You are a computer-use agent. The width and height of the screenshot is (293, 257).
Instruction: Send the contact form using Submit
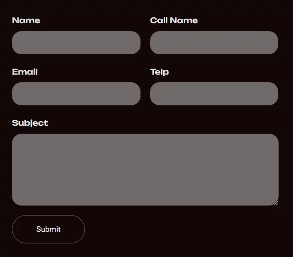(48, 229)
